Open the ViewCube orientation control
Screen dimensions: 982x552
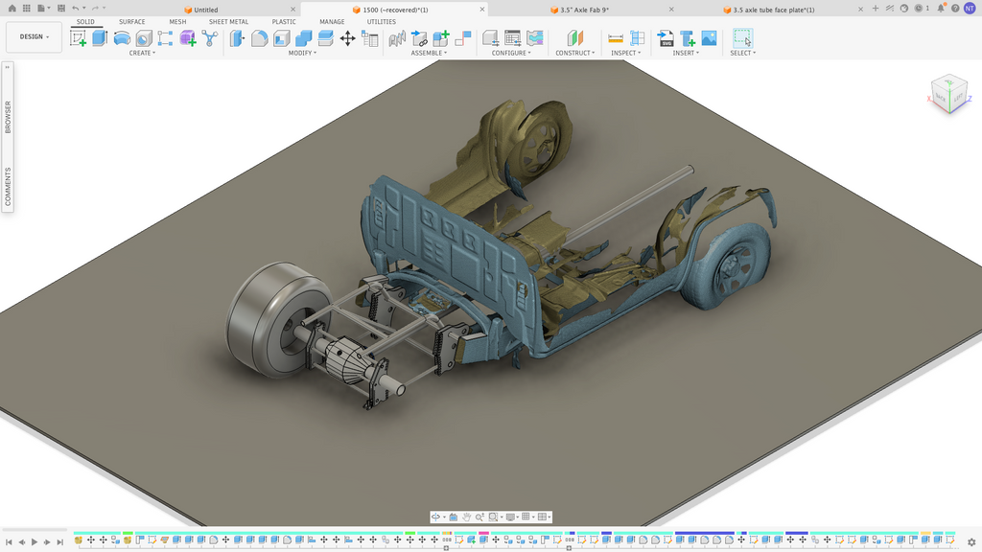(x=949, y=94)
